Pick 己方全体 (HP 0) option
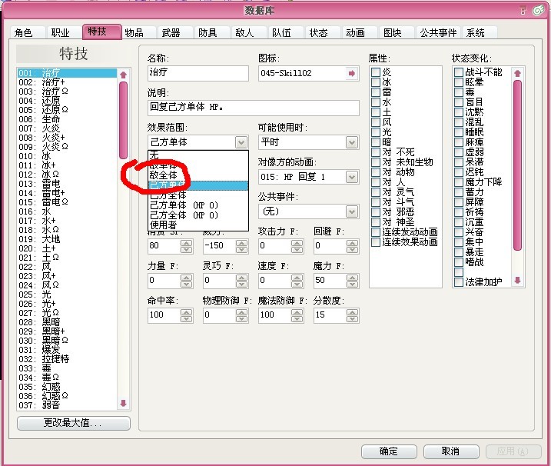Viewport: 551px width, 466px height. (198, 215)
